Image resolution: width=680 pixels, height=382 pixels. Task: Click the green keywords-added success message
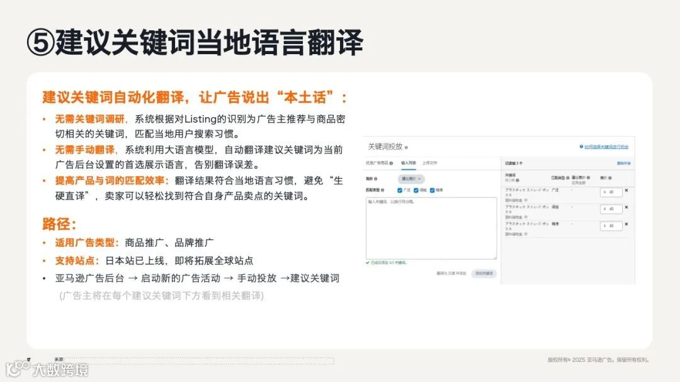pyautogui.click(x=387, y=263)
